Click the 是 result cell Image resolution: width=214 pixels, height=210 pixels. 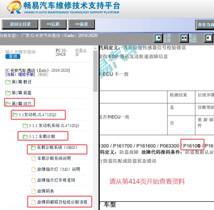[181, 109]
